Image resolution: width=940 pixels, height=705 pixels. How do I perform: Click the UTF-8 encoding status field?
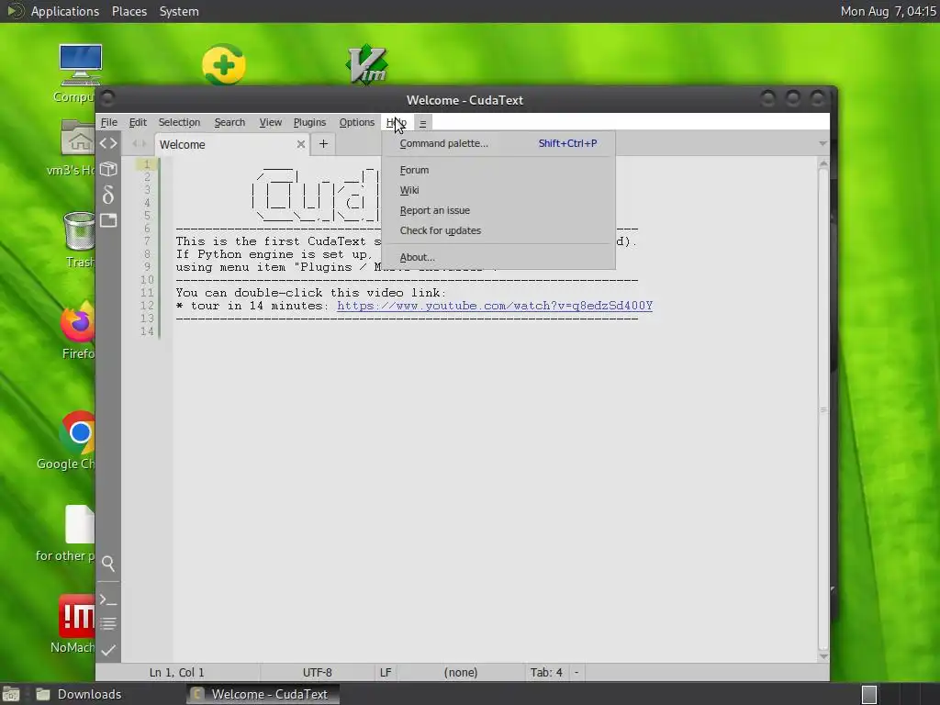(317, 673)
